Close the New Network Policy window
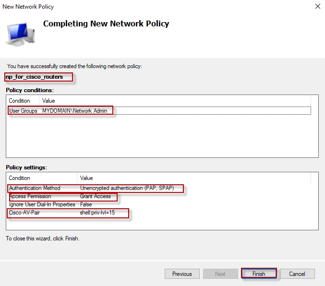This screenshot has width=325, height=286. (317, 7)
